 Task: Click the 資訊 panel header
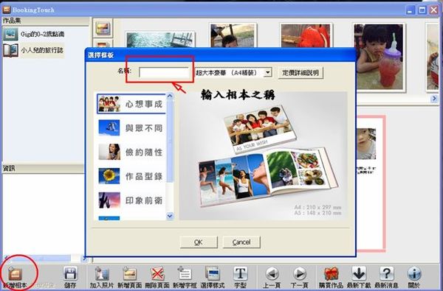pyautogui.click(x=43, y=169)
